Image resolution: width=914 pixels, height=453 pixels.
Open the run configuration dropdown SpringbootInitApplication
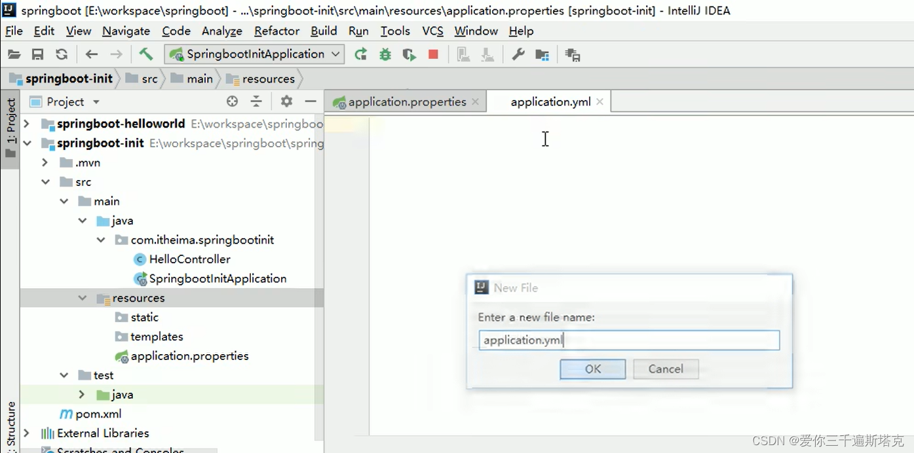point(254,54)
